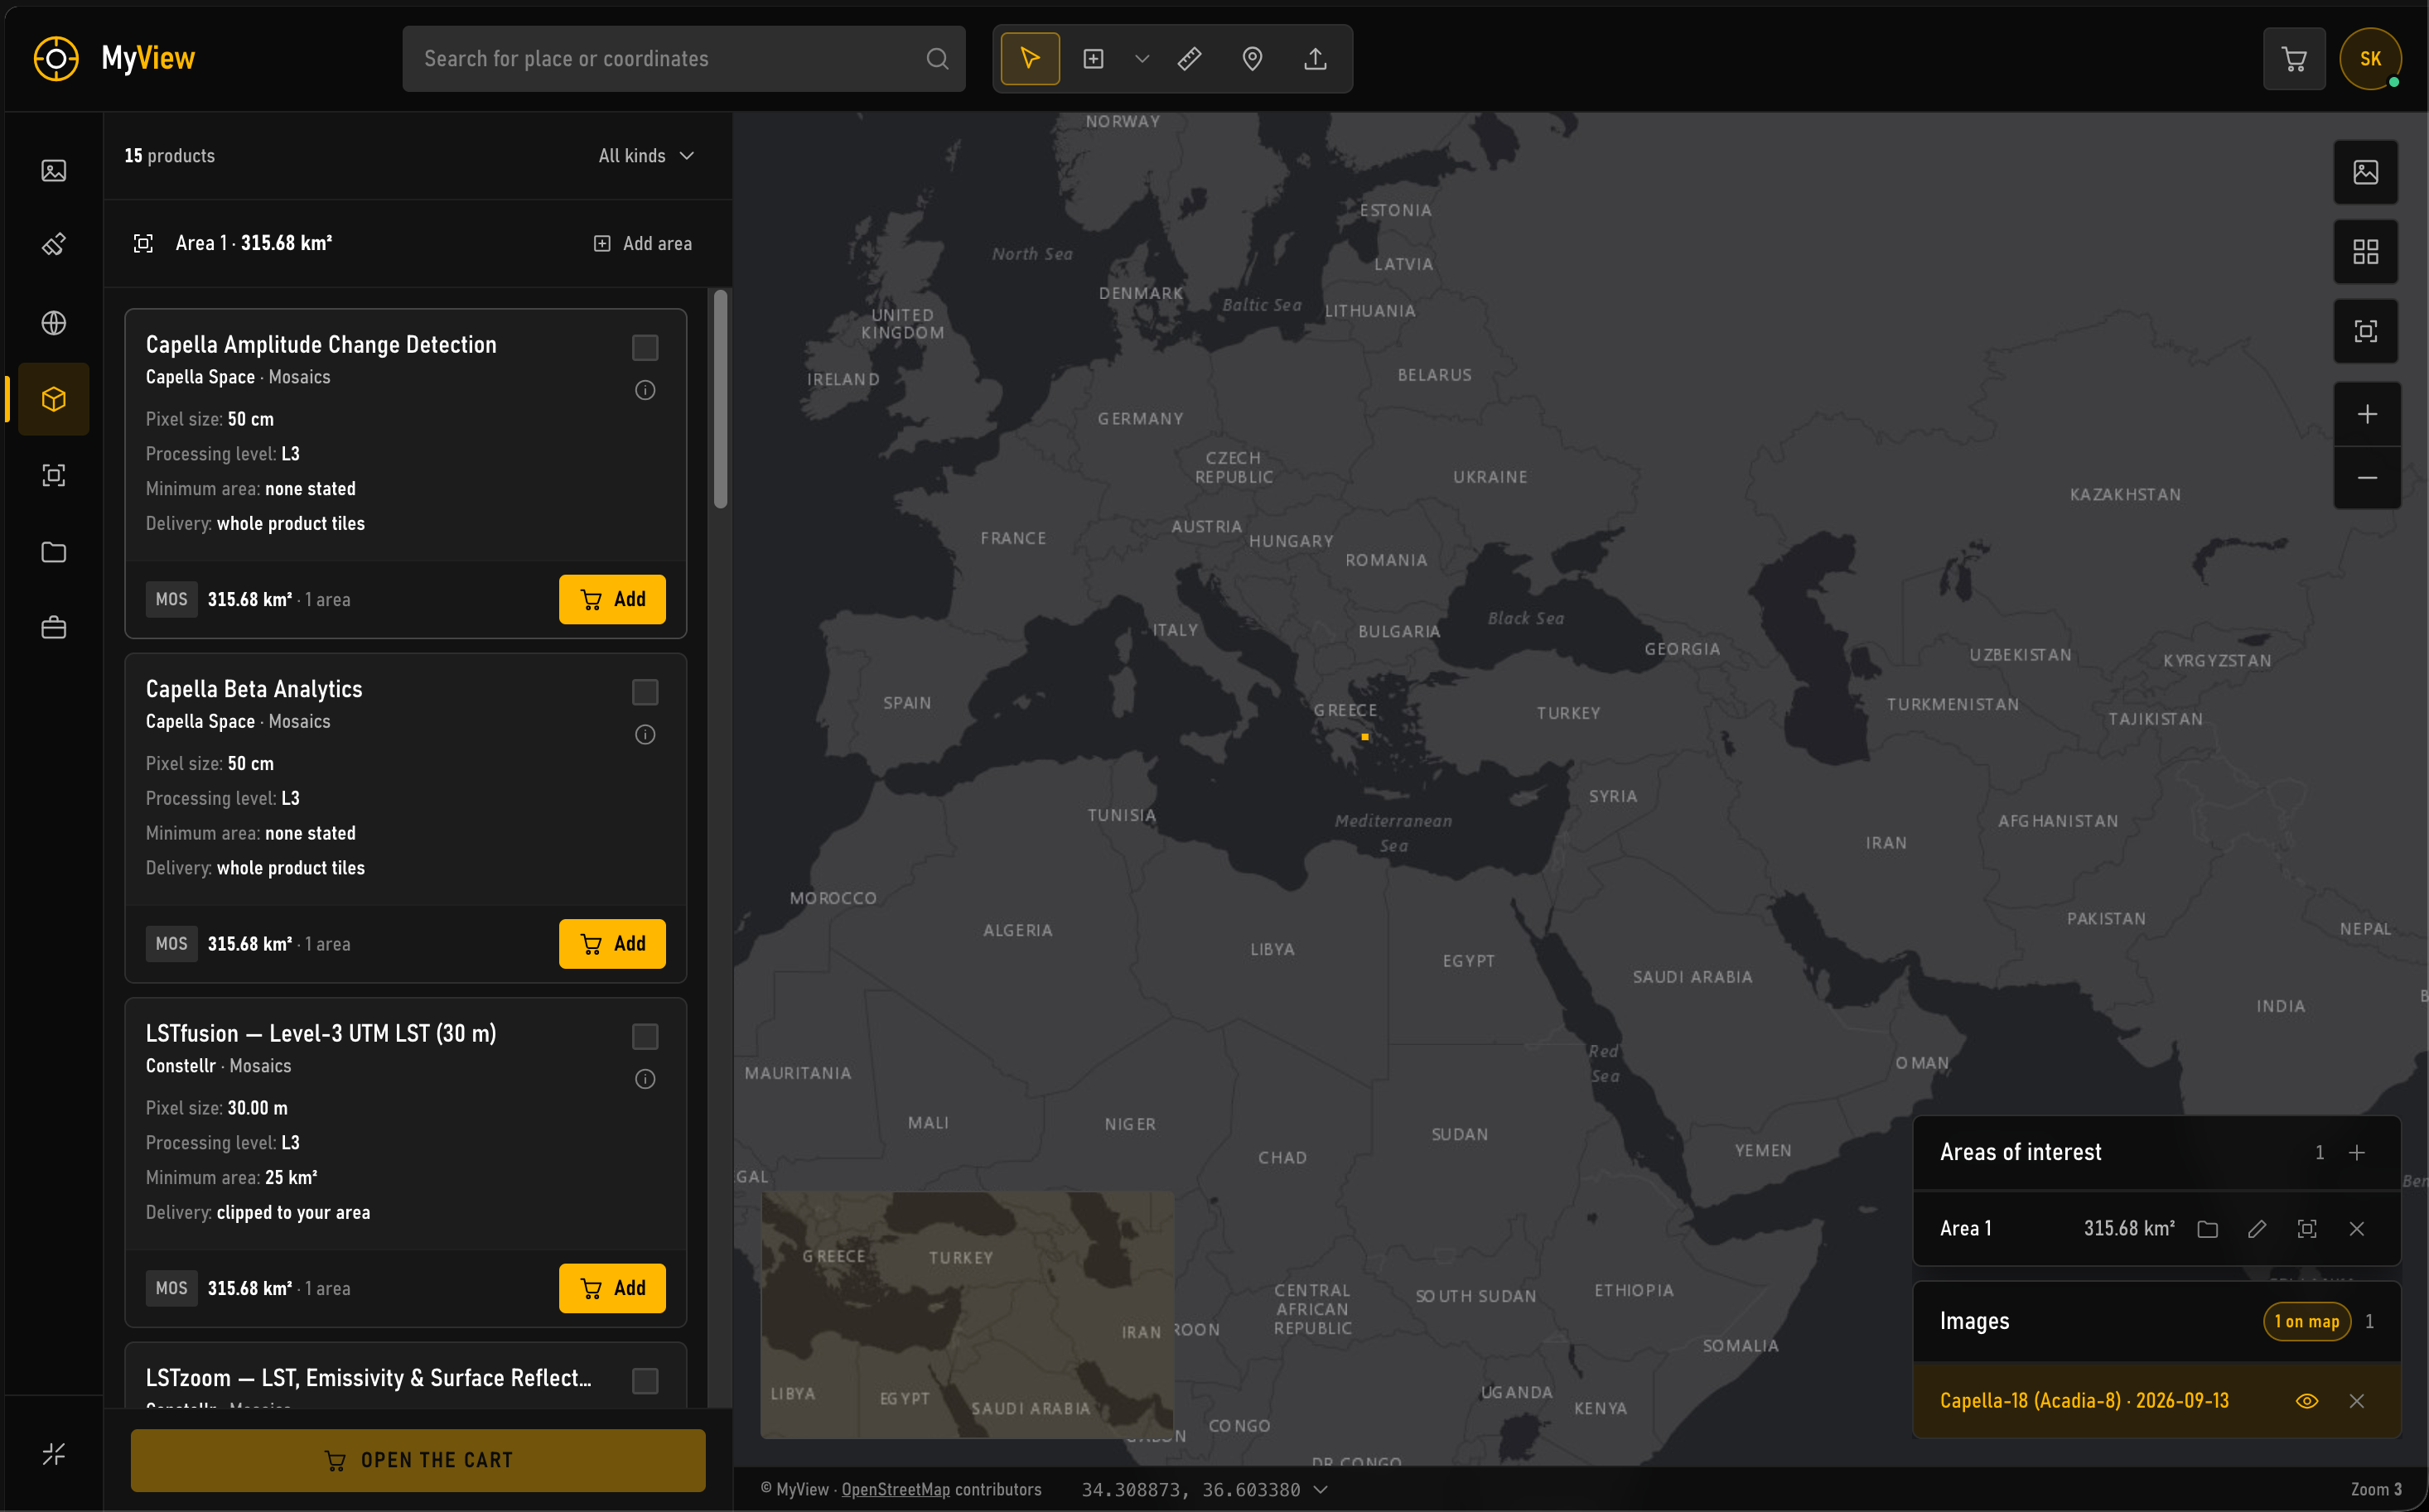Click the upload file icon

click(x=1316, y=59)
